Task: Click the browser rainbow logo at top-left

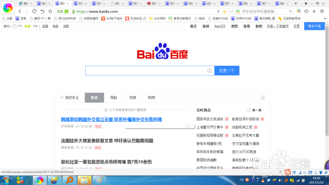Action: pos(8,8)
